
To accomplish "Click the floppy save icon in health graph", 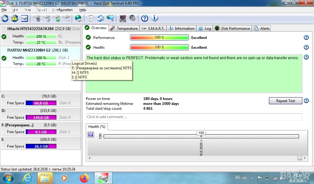I will click(91, 135).
